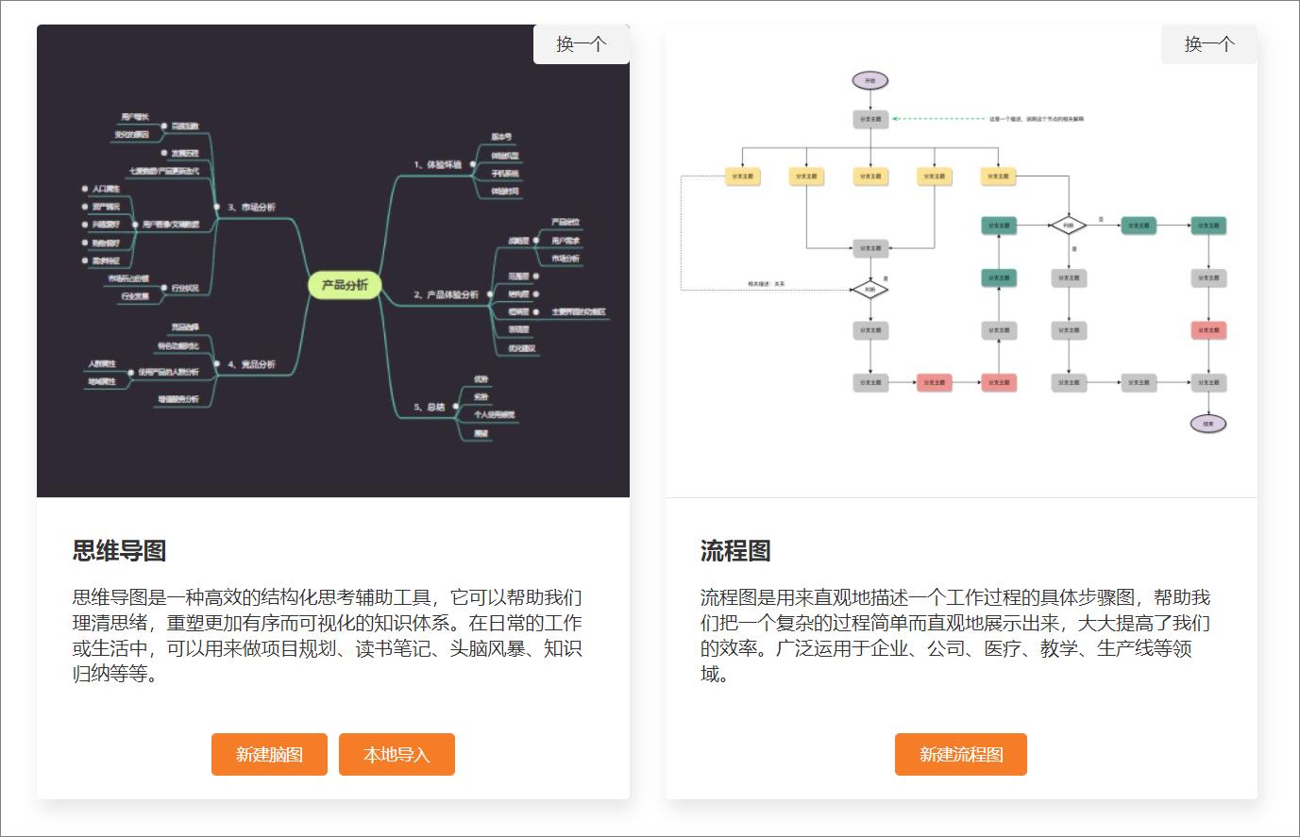Collapse the 2、产品体验分析 branch
This screenshot has width=1300, height=837.
click(489, 293)
